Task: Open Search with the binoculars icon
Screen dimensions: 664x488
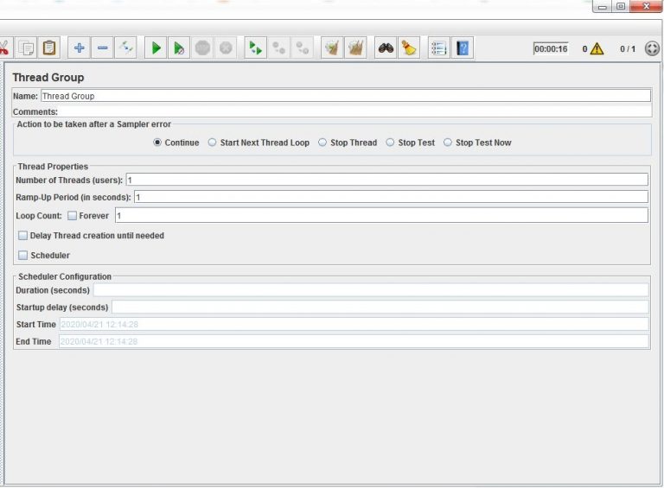Action: click(386, 48)
